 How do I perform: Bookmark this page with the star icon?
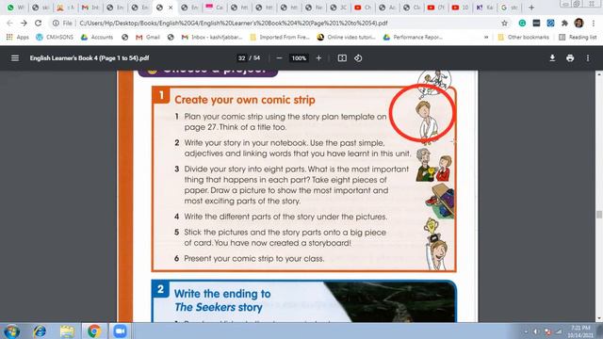(x=504, y=23)
